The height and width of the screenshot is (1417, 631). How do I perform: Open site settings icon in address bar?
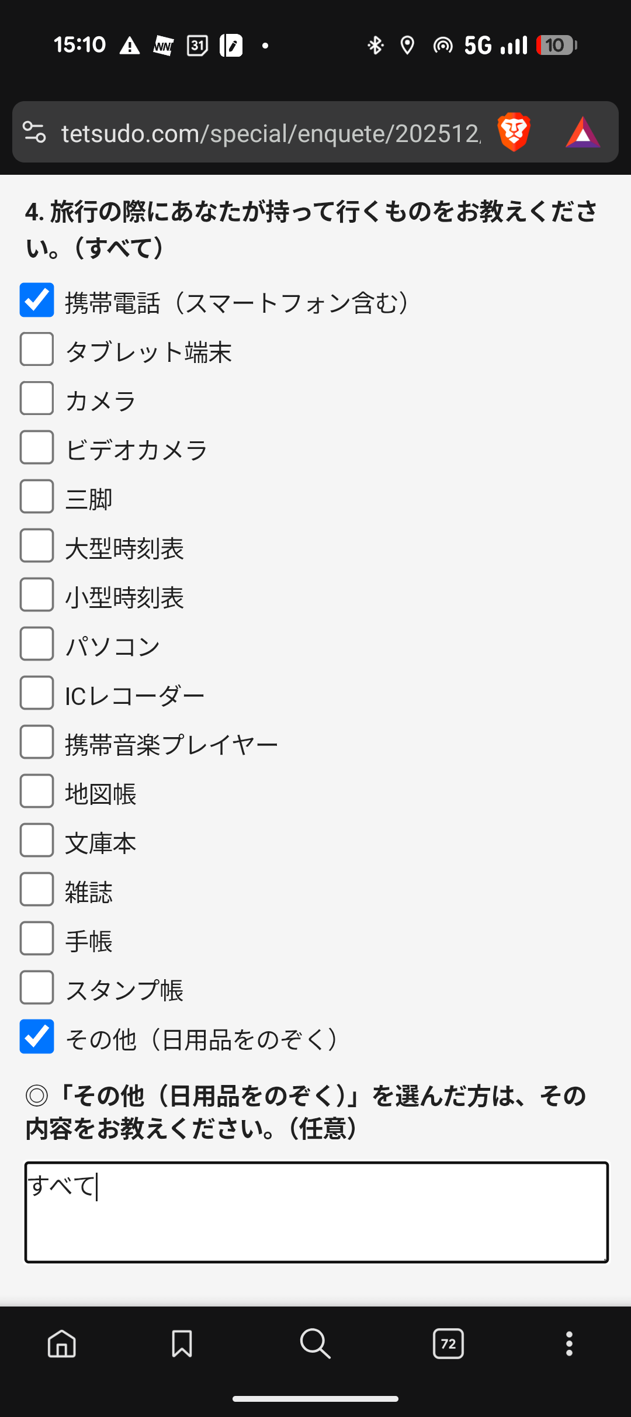coord(34,132)
